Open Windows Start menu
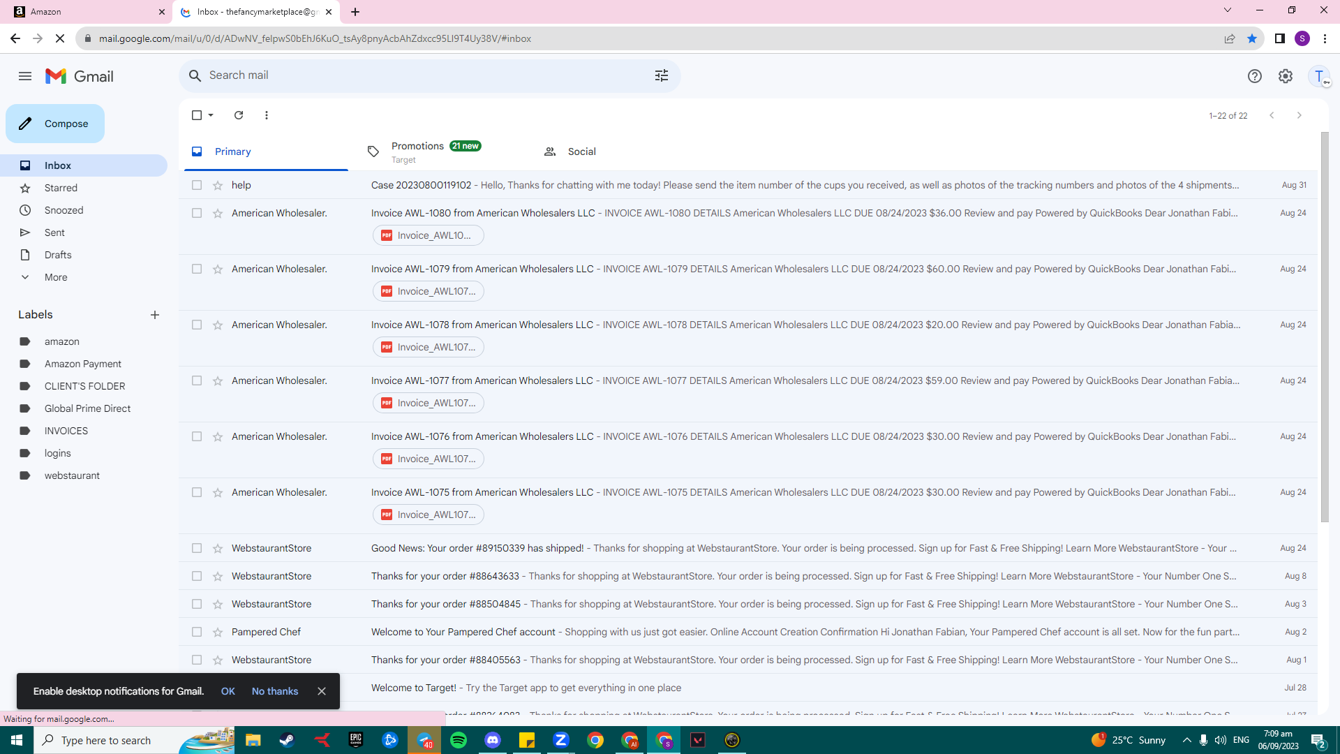Image resolution: width=1340 pixels, height=754 pixels. 17,740
